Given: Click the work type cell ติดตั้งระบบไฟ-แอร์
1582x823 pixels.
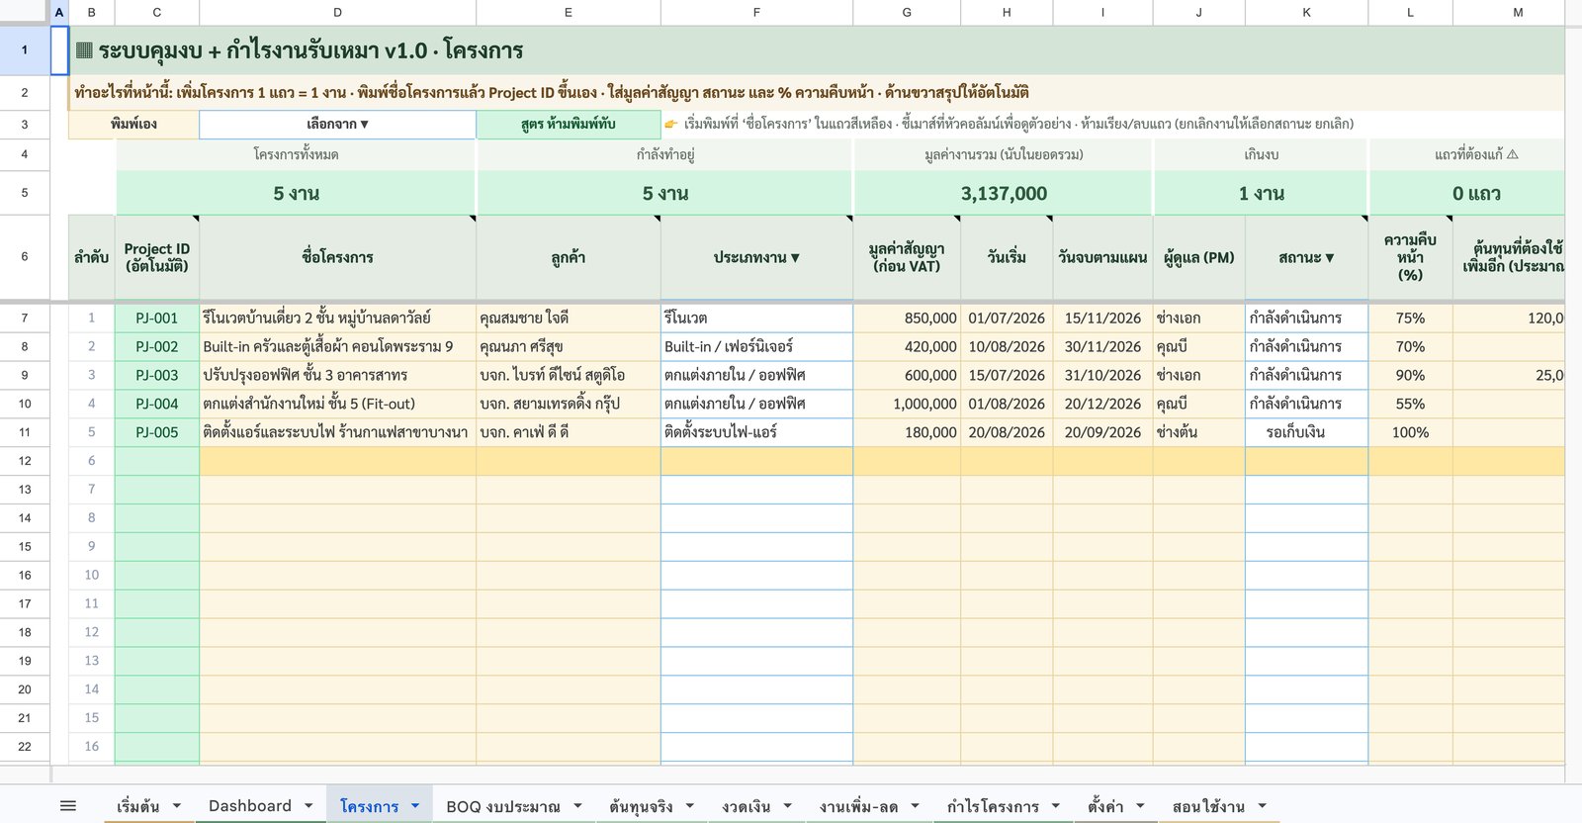Looking at the screenshot, I should (756, 432).
